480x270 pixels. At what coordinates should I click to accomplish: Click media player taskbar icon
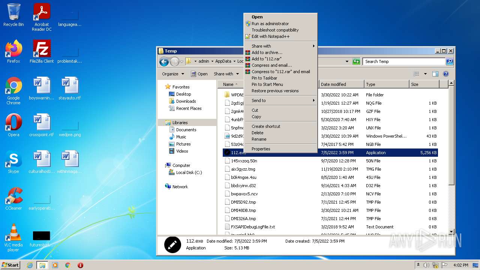click(55, 265)
